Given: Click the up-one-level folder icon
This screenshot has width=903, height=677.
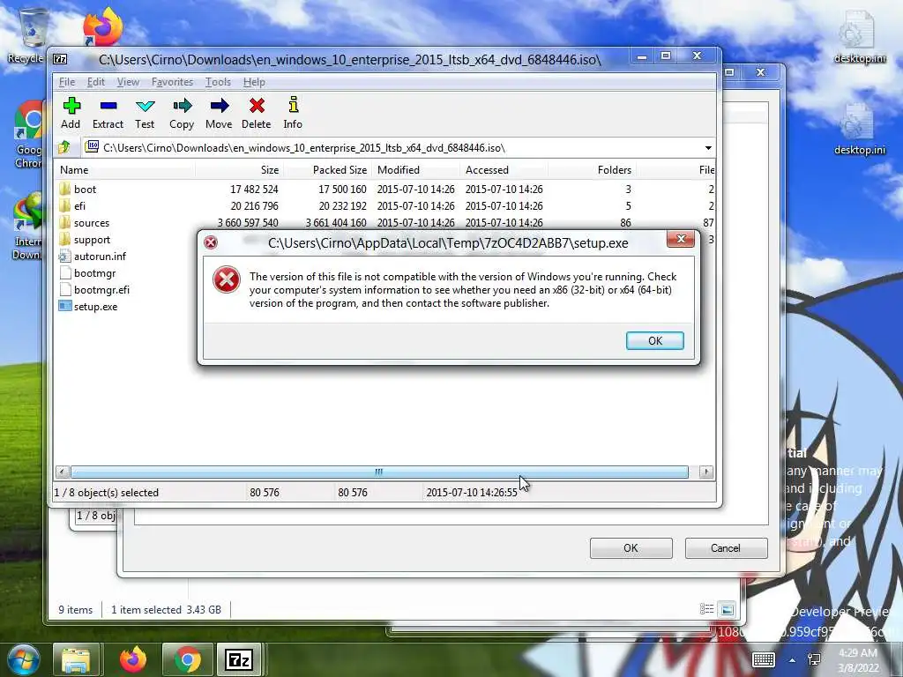Looking at the screenshot, I should pos(63,147).
